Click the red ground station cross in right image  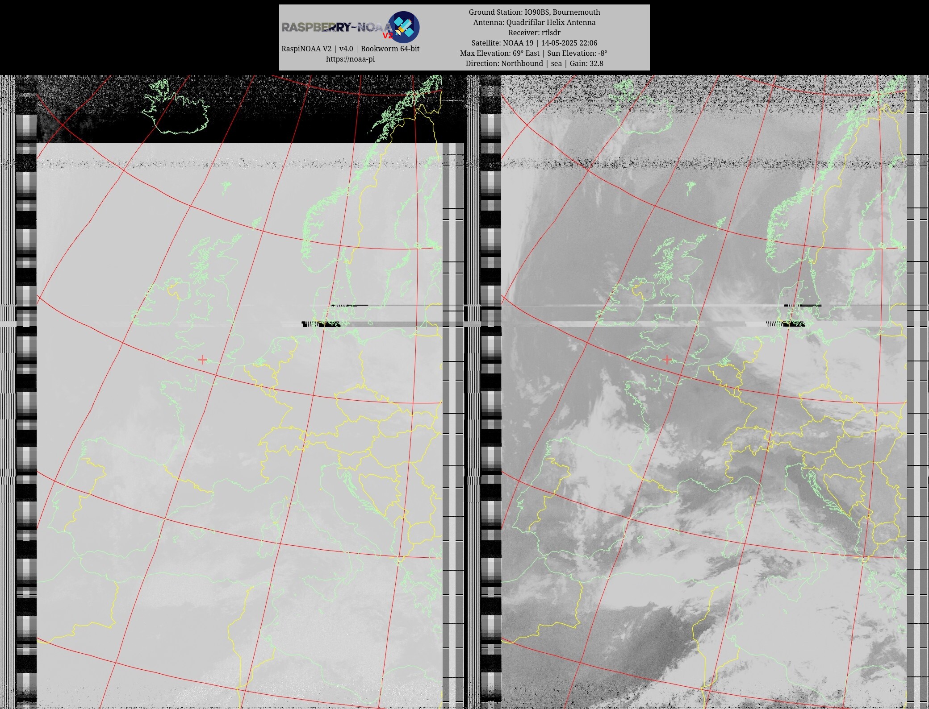pyautogui.click(x=667, y=359)
